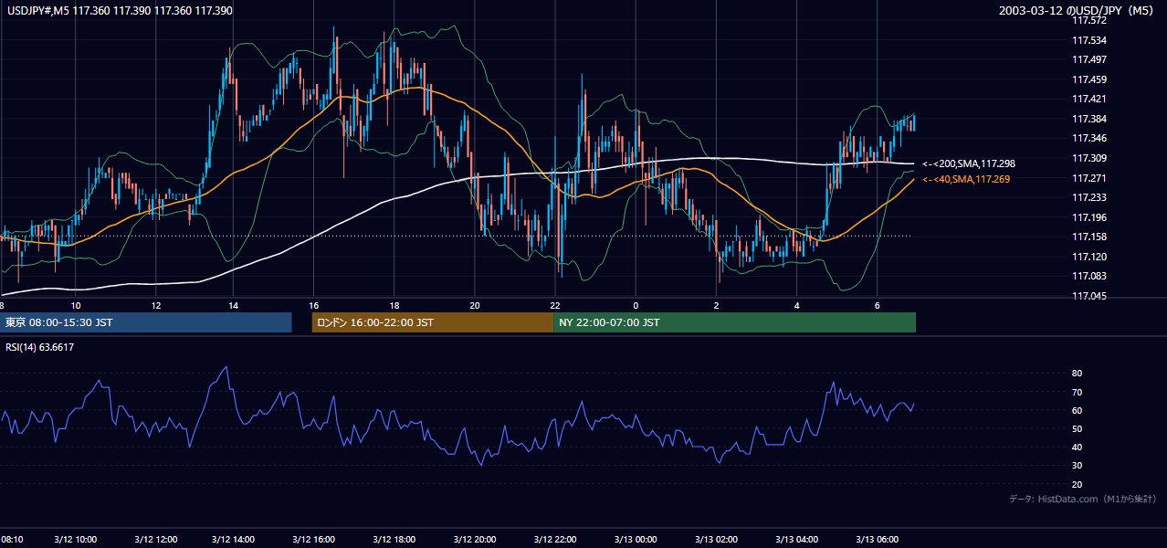Click RSI axis level 70

[1078, 392]
